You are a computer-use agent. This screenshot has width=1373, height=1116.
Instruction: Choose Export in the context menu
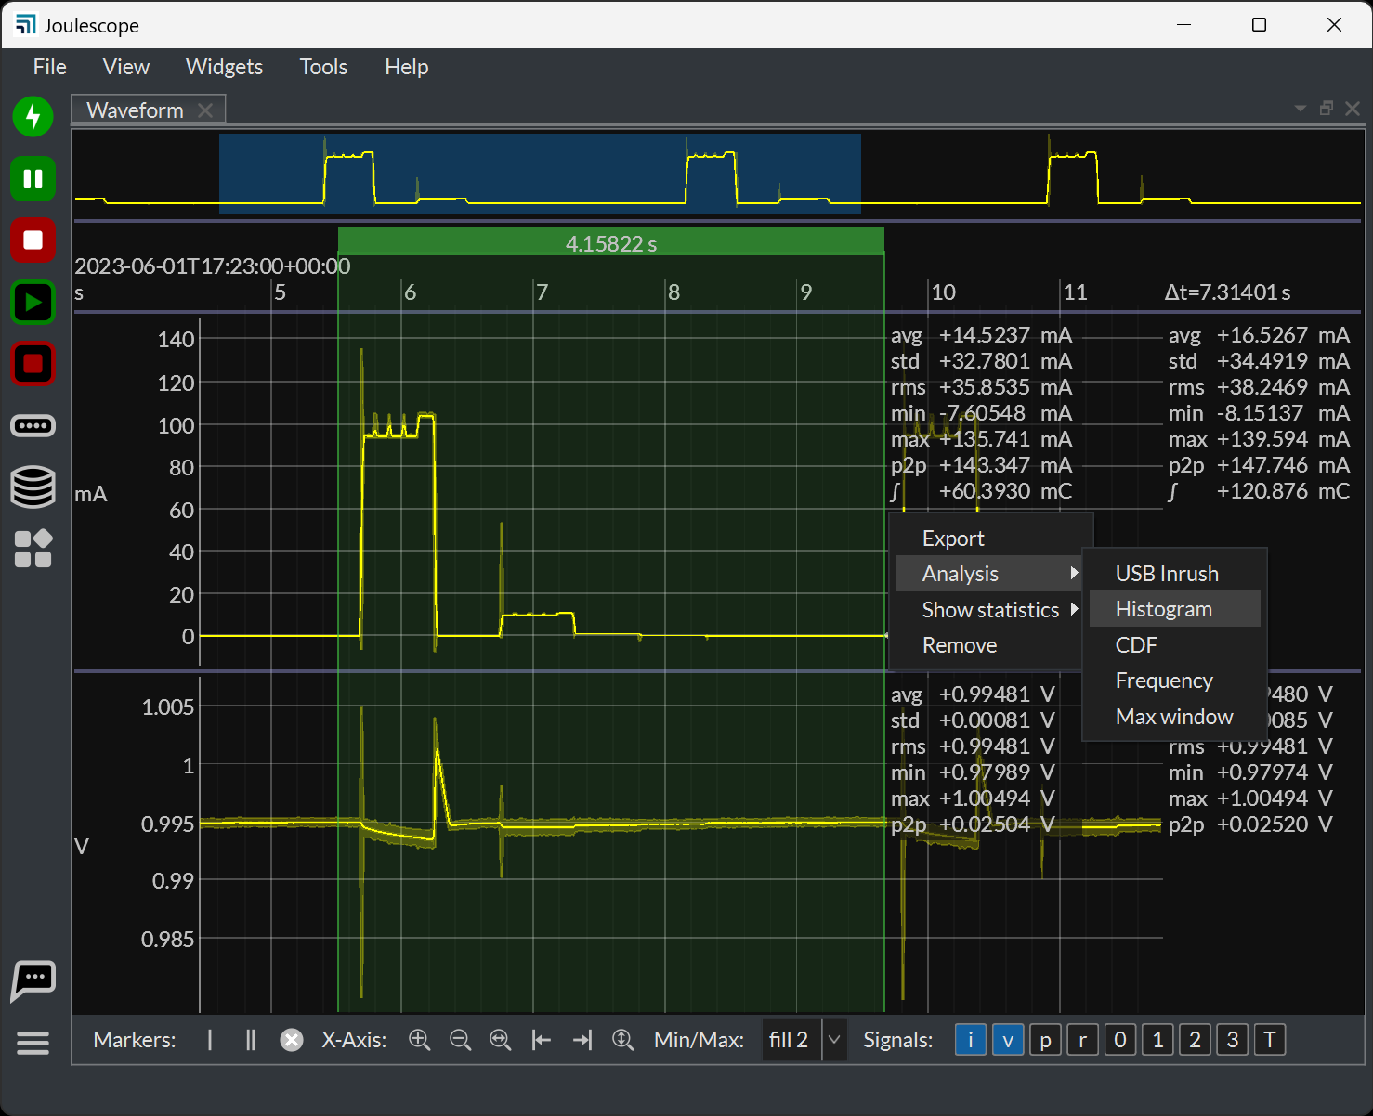[989, 539]
